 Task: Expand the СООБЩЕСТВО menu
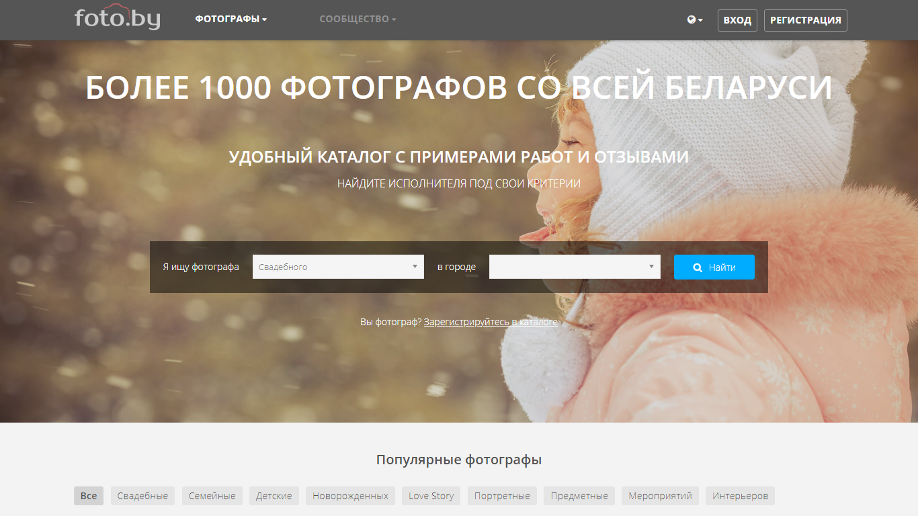tap(358, 19)
